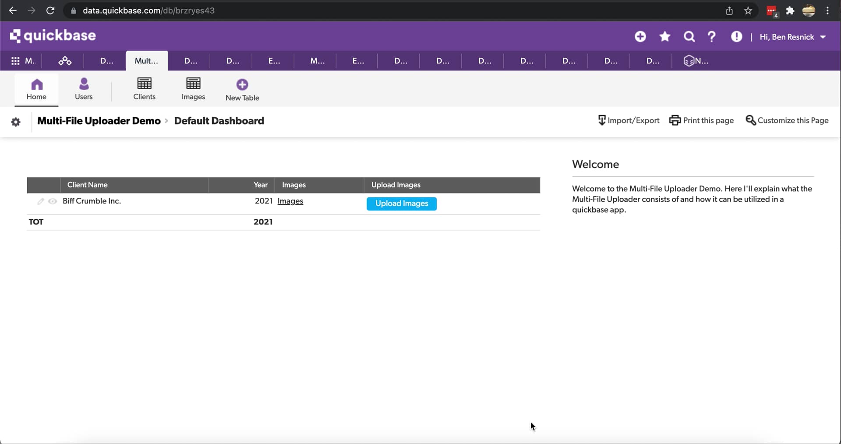Create a table via New Table icon
The image size is (841, 444).
pos(242,89)
